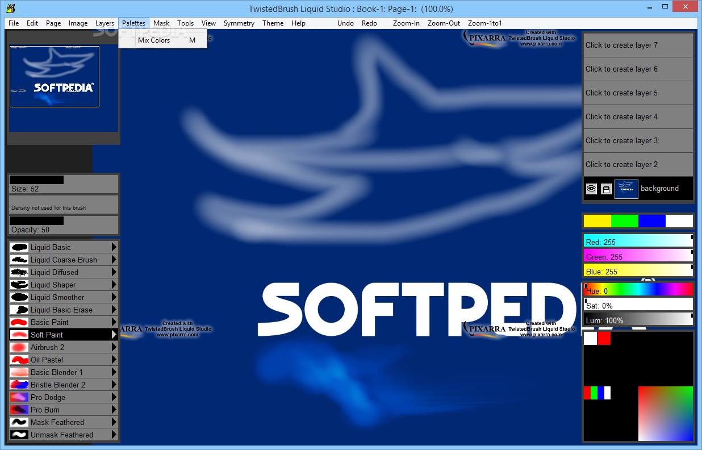The height and width of the screenshot is (450, 702).
Task: Expand Liquid Shaper options arrow
Action: (x=114, y=285)
